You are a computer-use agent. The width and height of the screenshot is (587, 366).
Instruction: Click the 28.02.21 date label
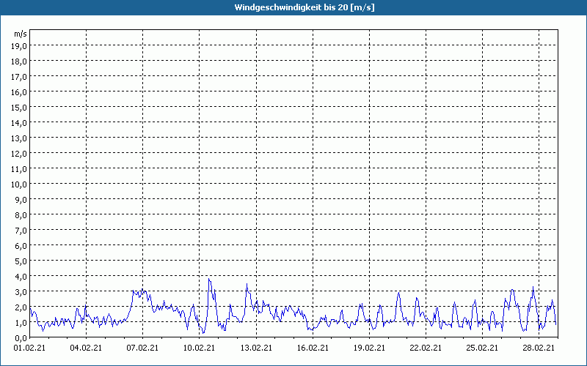pyautogui.click(x=539, y=348)
